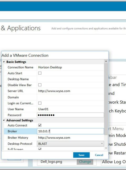Collapse the Basic Settings section
This screenshot has width=126, height=170.
(4, 62)
